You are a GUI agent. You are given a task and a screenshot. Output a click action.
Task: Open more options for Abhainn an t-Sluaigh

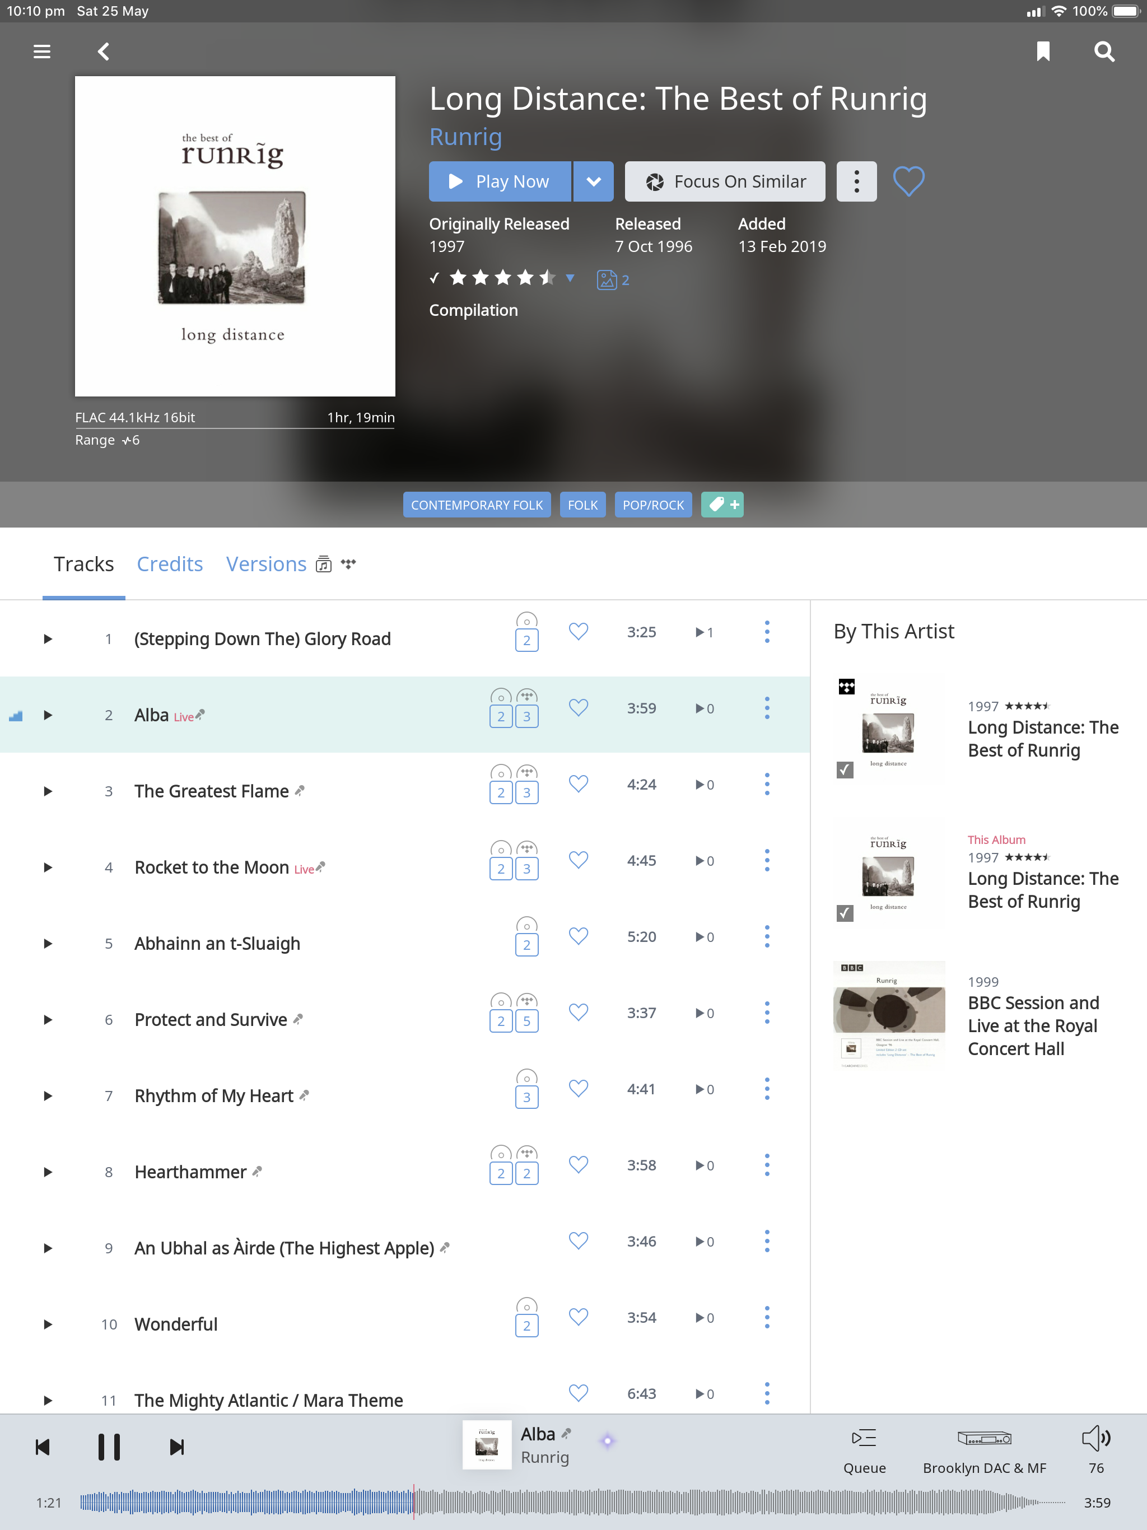coord(767,937)
